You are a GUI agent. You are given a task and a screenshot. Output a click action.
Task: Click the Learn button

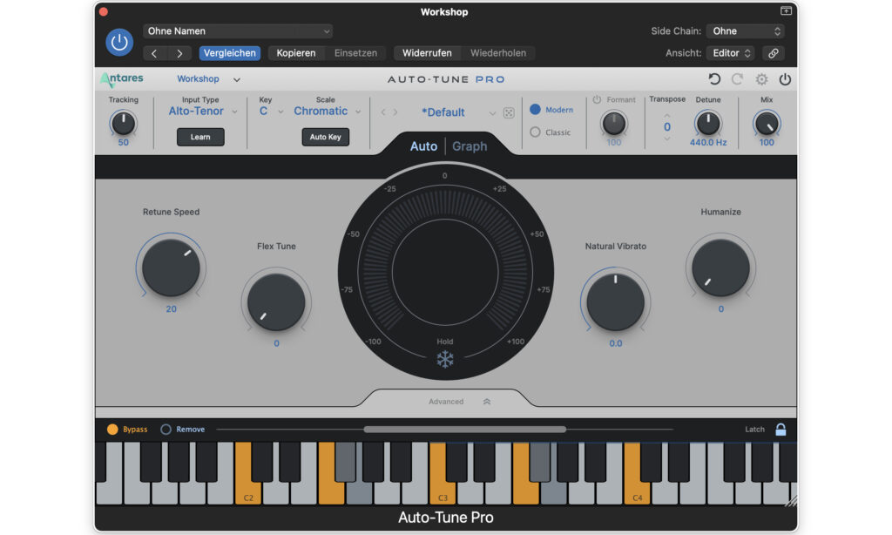click(200, 137)
